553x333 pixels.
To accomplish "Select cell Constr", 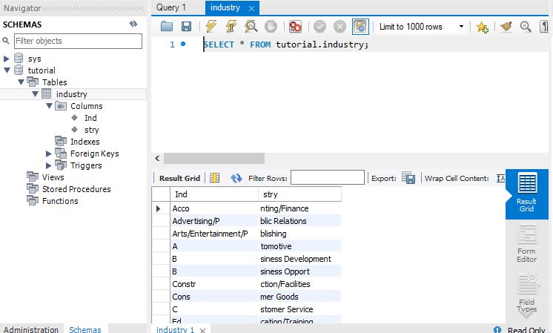I will (213, 284).
